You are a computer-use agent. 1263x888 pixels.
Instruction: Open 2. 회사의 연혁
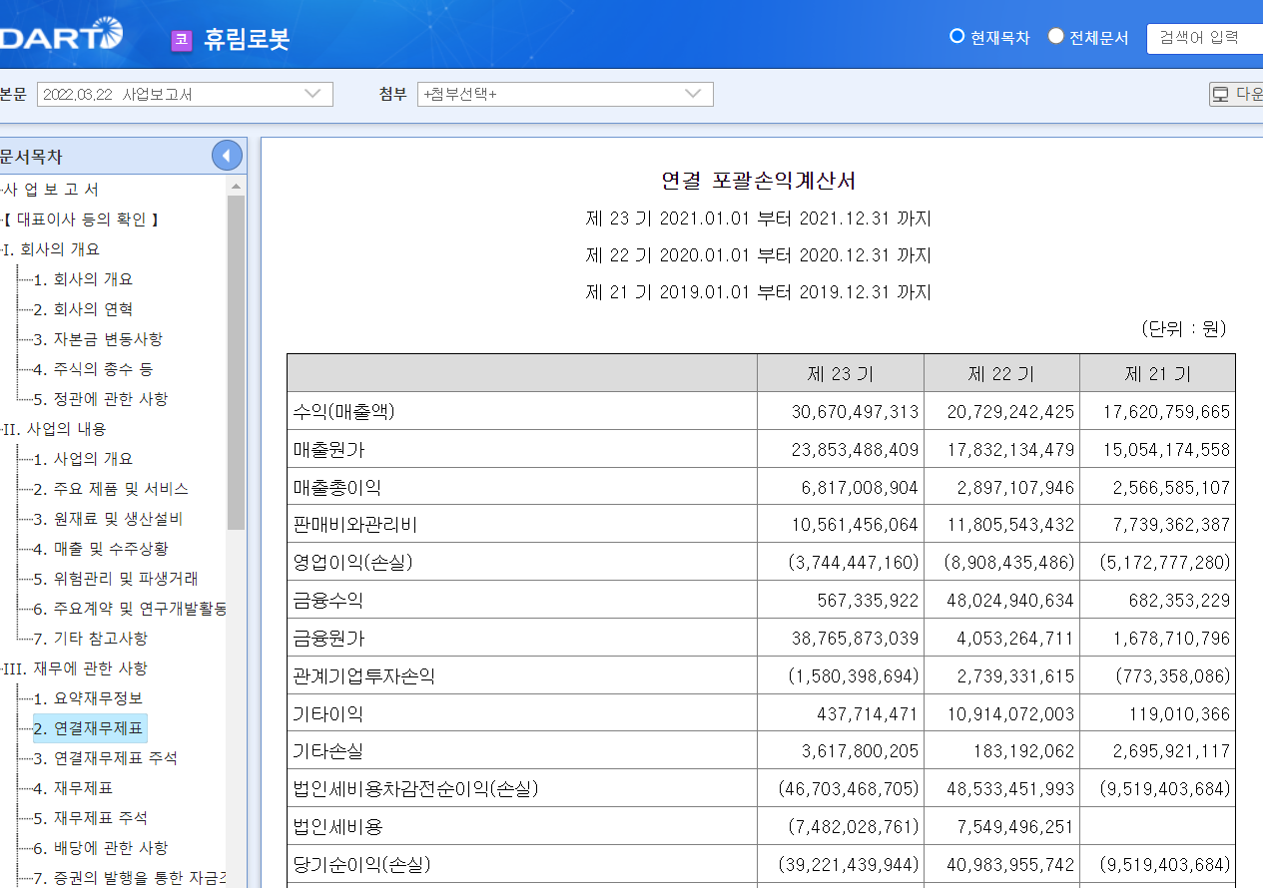coord(80,308)
